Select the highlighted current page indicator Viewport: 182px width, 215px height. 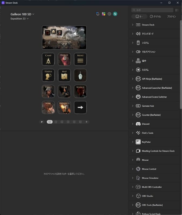[50, 122]
